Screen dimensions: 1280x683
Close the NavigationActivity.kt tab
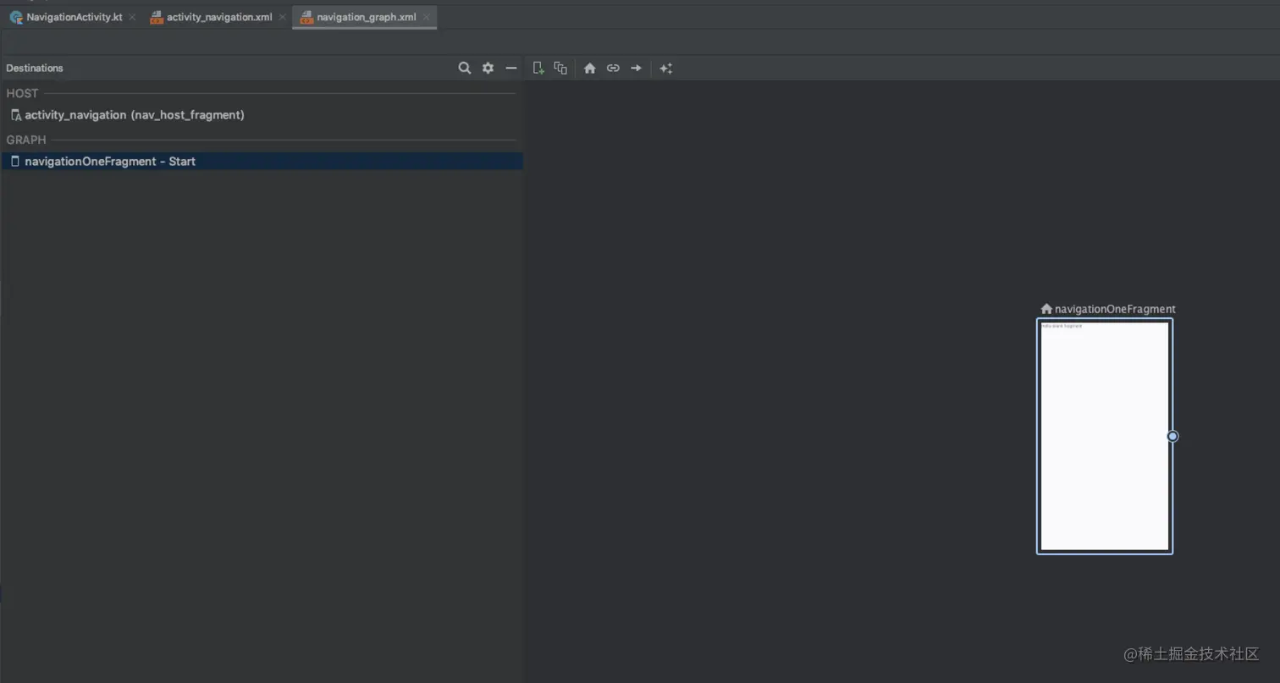132,17
